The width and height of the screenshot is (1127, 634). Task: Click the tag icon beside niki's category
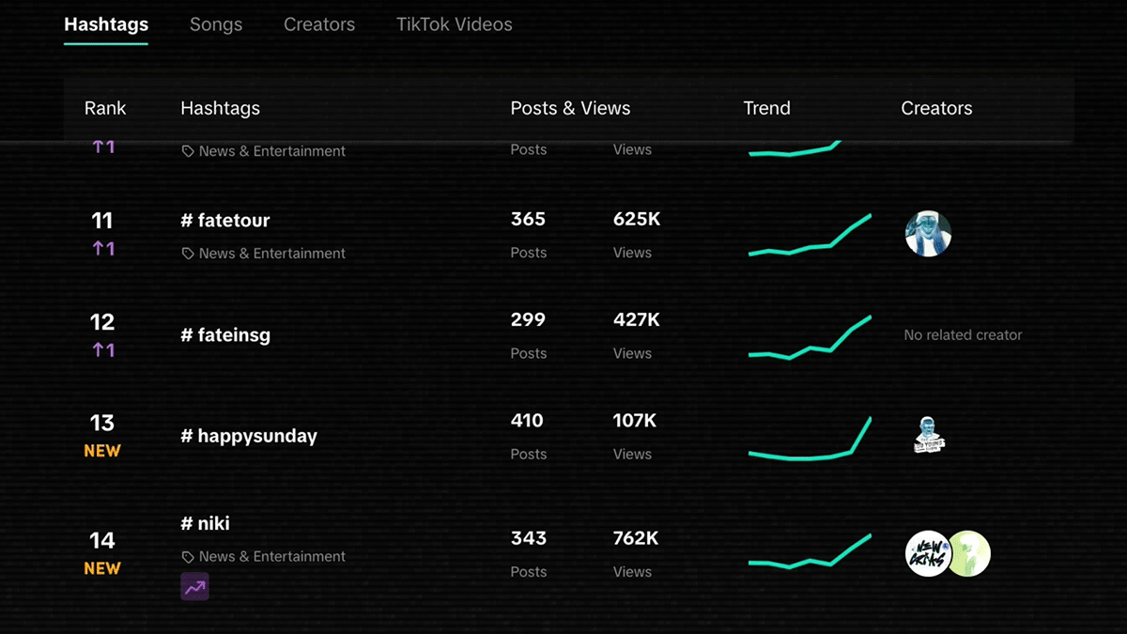pyautogui.click(x=188, y=557)
